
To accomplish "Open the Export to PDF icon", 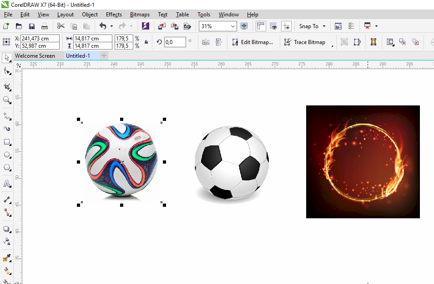I will (188, 26).
